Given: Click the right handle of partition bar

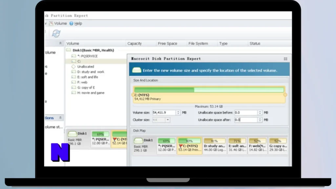Looking at the screenshot, I should (x=285, y=95).
